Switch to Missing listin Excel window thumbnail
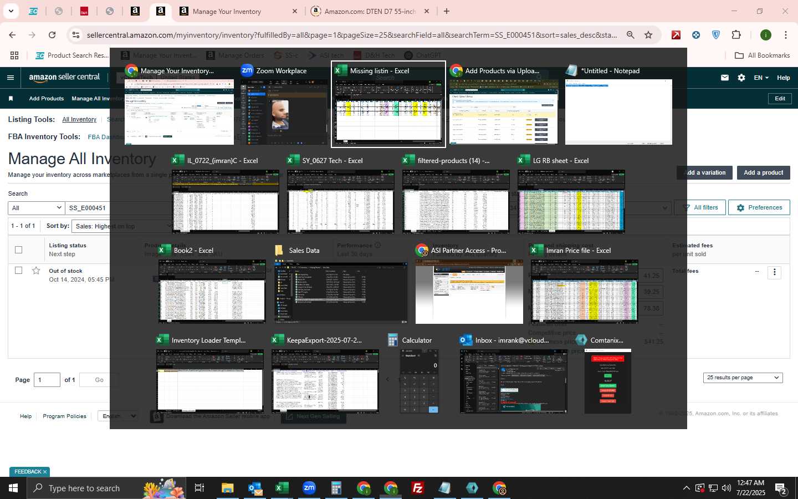Screen dimensions: 798x499 tap(388, 104)
